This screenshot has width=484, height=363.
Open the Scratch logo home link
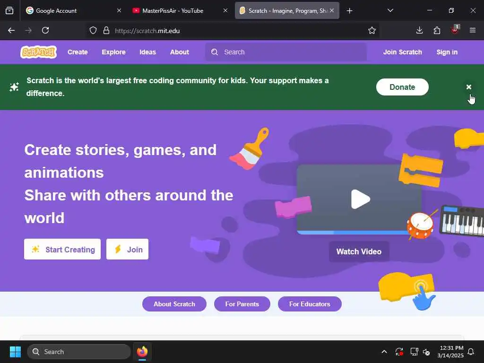point(38,52)
